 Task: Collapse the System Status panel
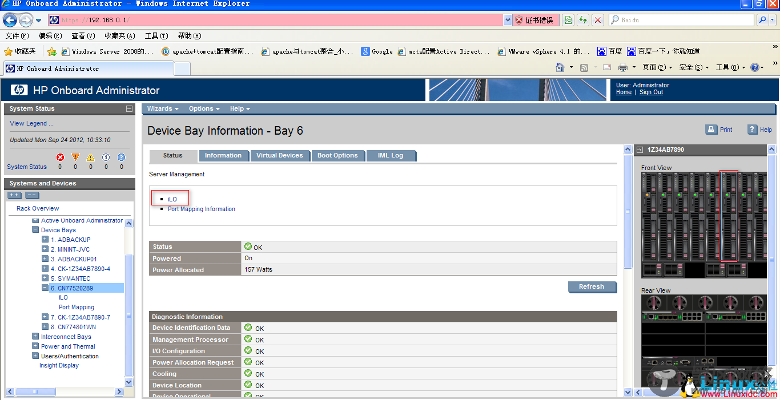(129, 108)
